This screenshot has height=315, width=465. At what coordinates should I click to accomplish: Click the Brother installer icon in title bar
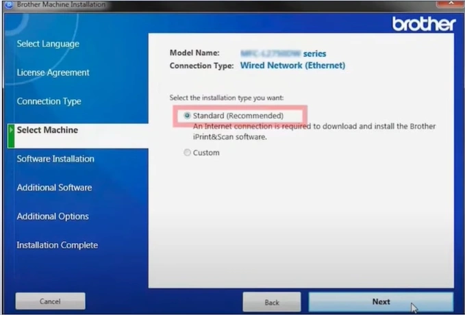7,5
